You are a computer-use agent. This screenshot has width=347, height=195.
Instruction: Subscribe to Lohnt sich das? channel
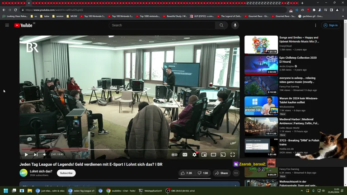66,173
